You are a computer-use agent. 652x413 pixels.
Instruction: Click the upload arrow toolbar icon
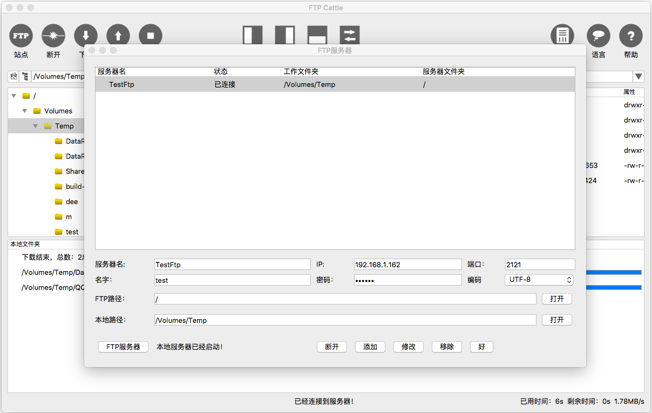point(118,36)
